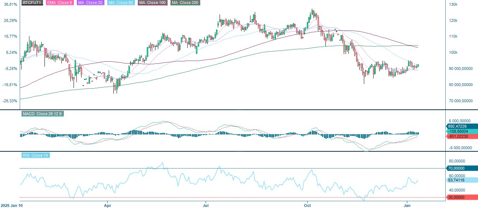Click the 5,24% percent axis label

point(11,52)
